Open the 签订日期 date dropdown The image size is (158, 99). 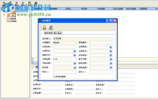tap(111, 59)
